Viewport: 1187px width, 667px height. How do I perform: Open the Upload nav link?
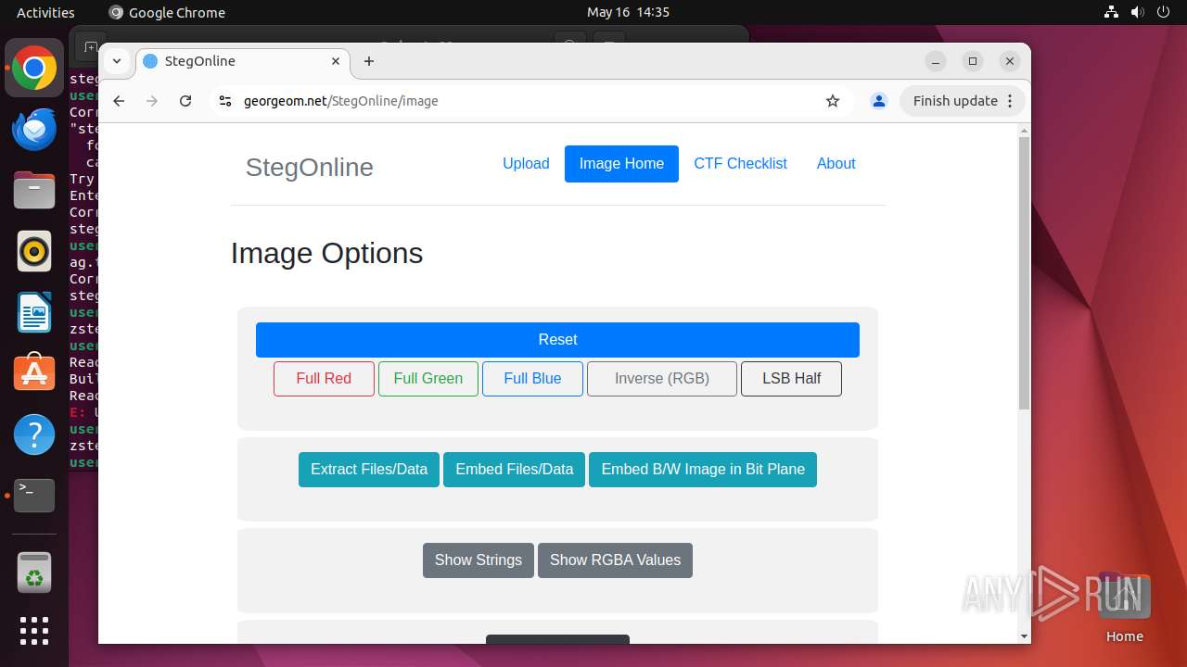point(526,164)
